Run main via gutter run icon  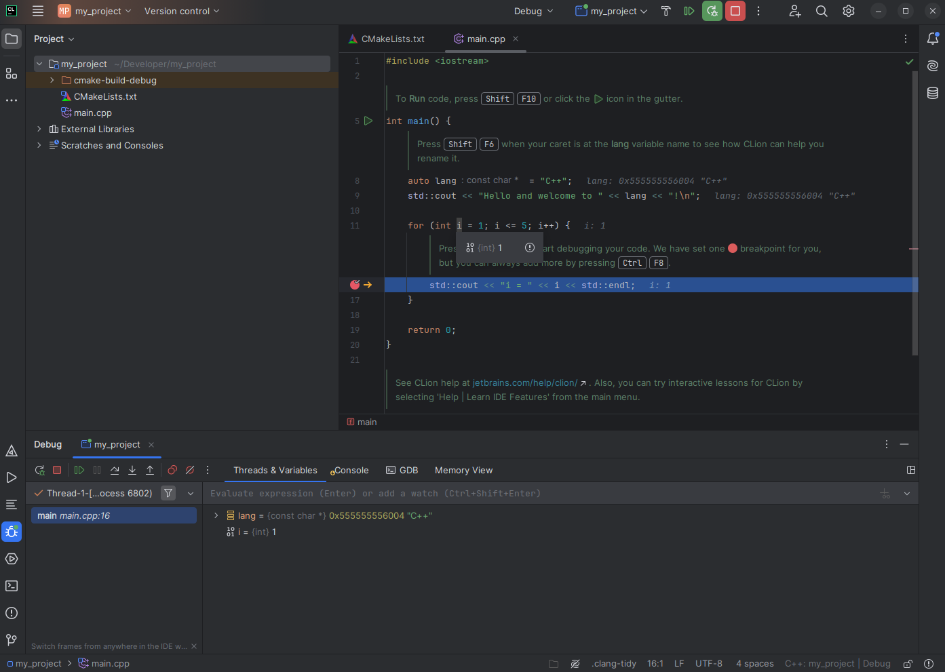pyautogui.click(x=368, y=121)
